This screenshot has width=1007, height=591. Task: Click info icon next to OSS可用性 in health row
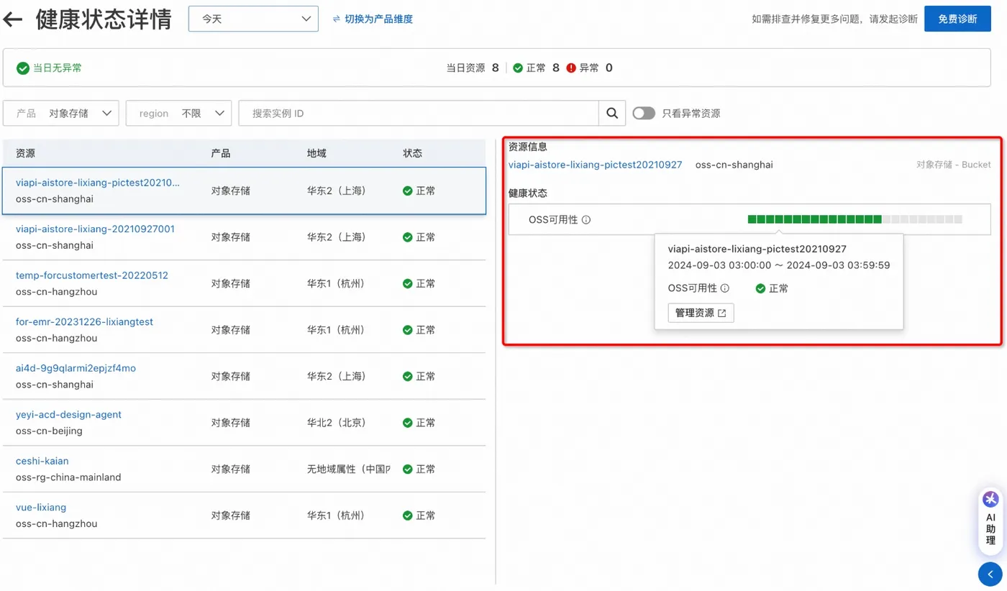coord(586,220)
